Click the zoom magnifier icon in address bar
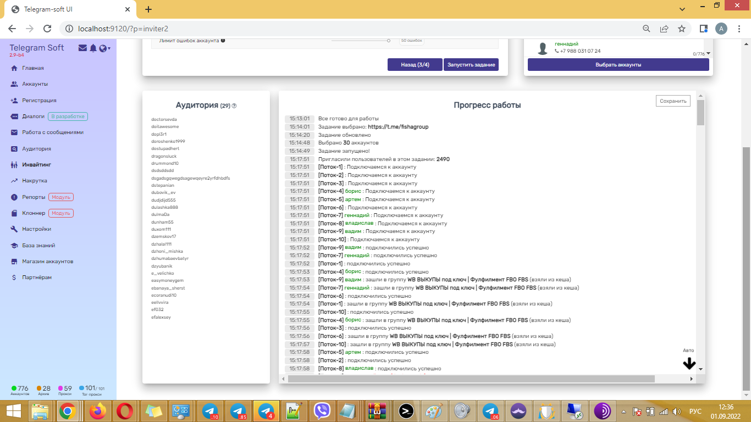 (x=647, y=29)
